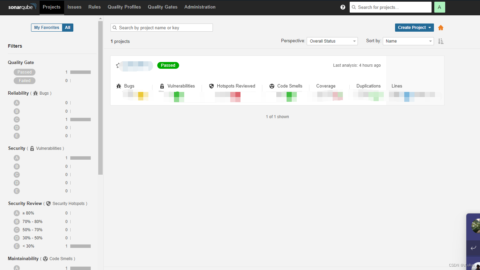The width and height of the screenshot is (480, 270).
Task: Open the Perspective Overall Status dropdown
Action: 332,41
